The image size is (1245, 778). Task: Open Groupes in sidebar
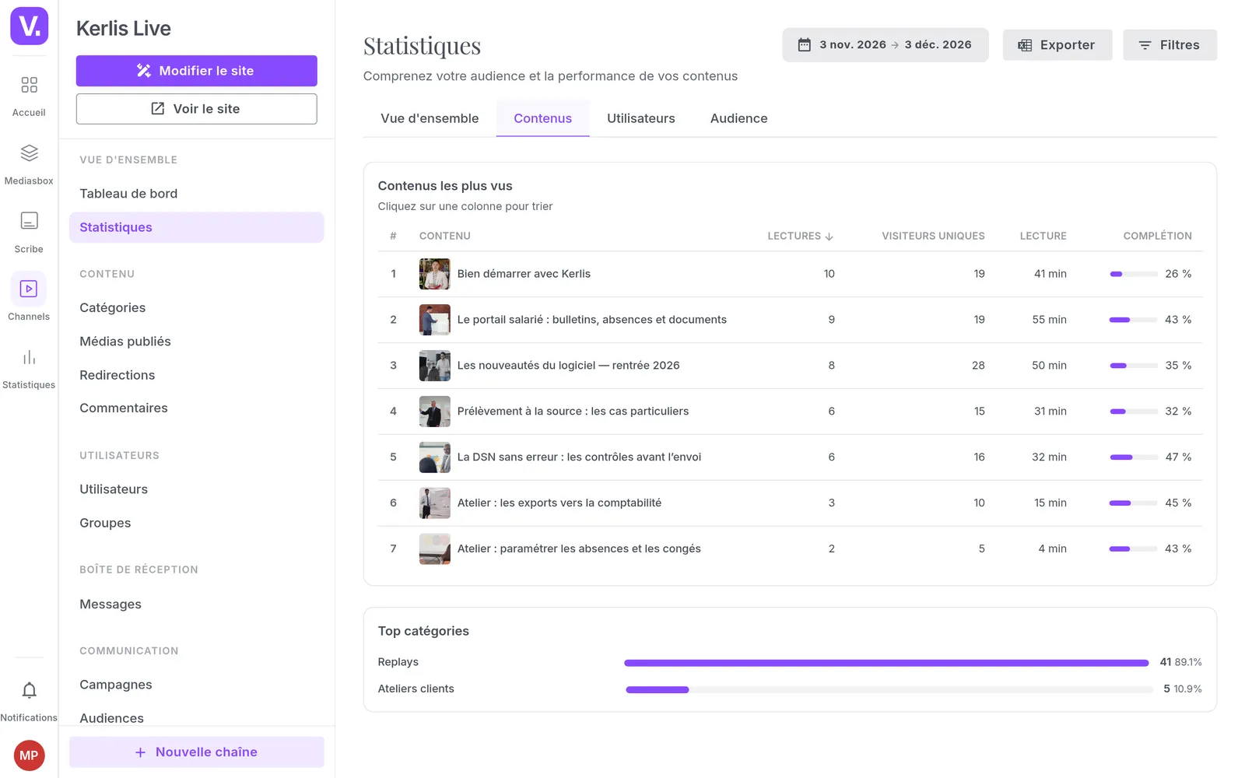point(196,523)
